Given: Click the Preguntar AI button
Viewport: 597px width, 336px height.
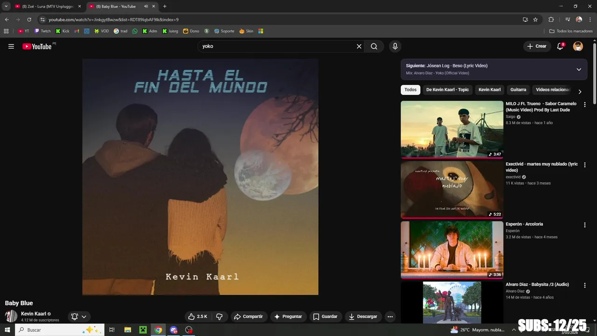Looking at the screenshot, I should 288,316.
